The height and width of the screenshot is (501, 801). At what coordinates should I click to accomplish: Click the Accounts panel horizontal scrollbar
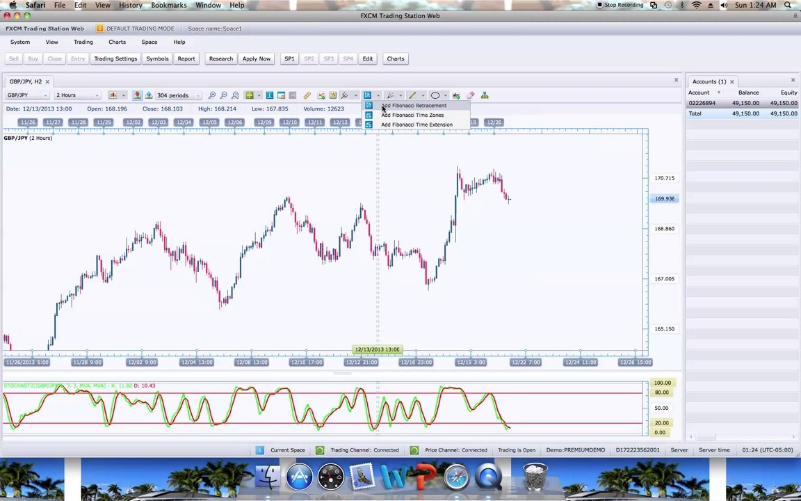click(706, 437)
